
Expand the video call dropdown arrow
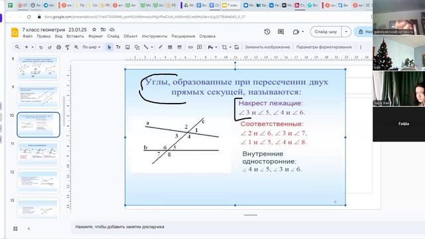coord(303,32)
